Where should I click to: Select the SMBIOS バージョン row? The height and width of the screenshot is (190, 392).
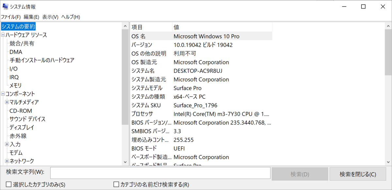[201, 131]
